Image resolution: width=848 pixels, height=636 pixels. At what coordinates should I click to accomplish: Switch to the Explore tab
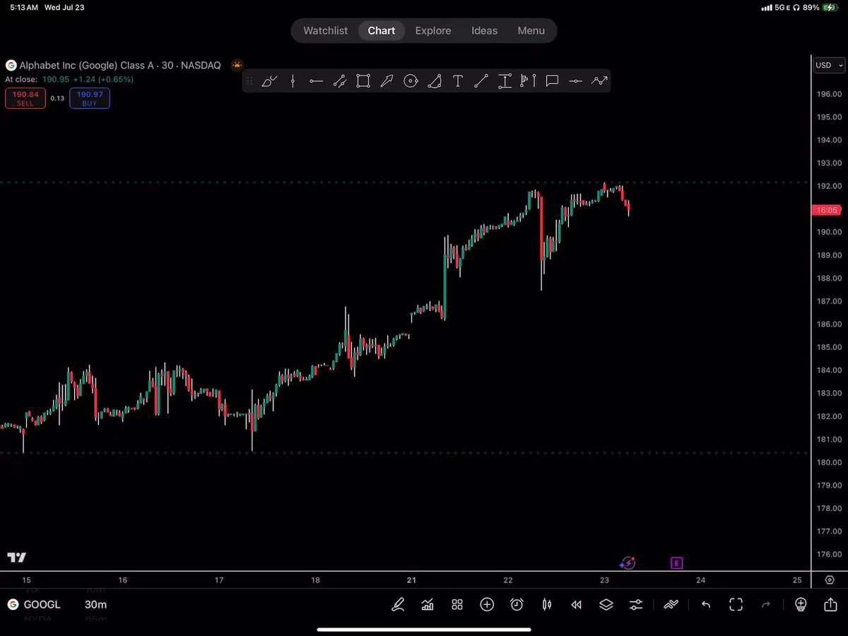click(x=433, y=31)
